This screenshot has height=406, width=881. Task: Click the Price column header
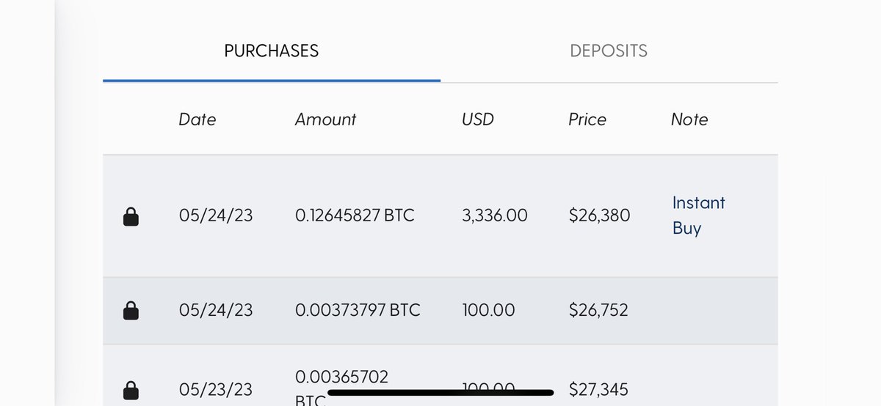pos(587,119)
